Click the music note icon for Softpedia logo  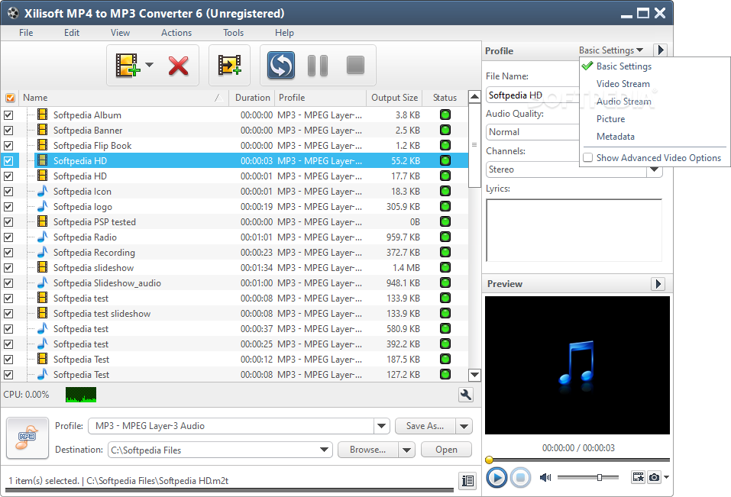point(43,206)
